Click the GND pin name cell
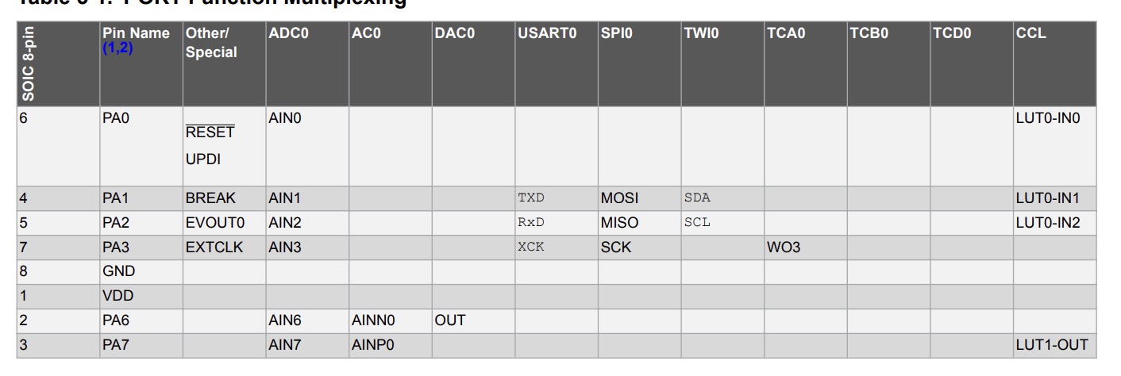Image resolution: width=1121 pixels, height=376 pixels. [x=119, y=271]
